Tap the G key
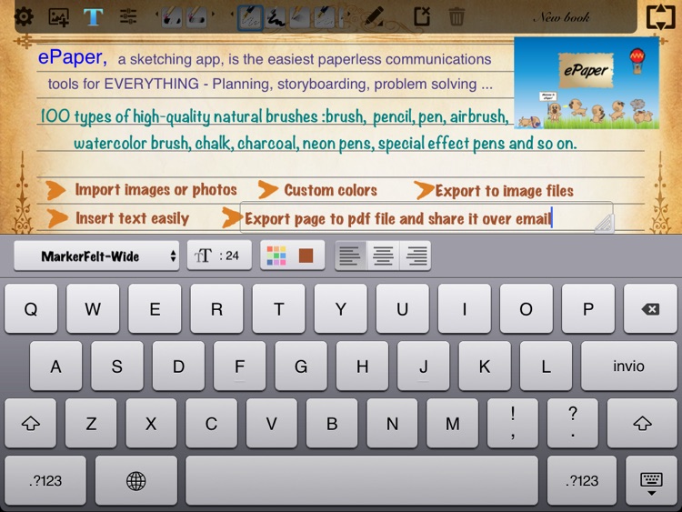 [x=301, y=366]
